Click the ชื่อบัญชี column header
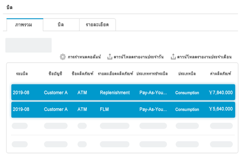Screen dimensions: 243x157 point(55,73)
